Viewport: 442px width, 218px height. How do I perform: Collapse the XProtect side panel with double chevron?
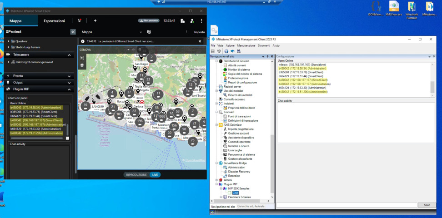pyautogui.click(x=73, y=32)
